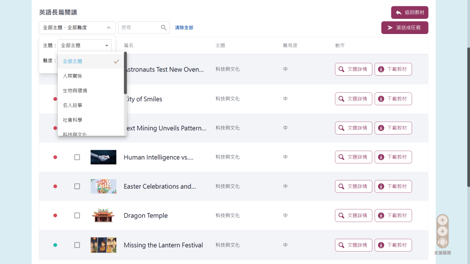Tick the checkbox for Easter Celebrations article
Image resolution: width=470 pixels, height=264 pixels.
(x=77, y=186)
